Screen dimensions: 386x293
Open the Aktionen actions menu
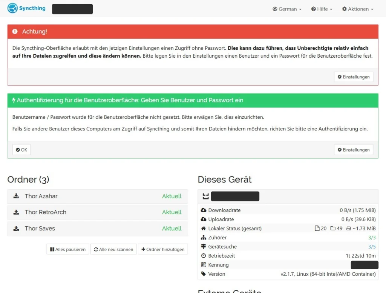coord(357,9)
